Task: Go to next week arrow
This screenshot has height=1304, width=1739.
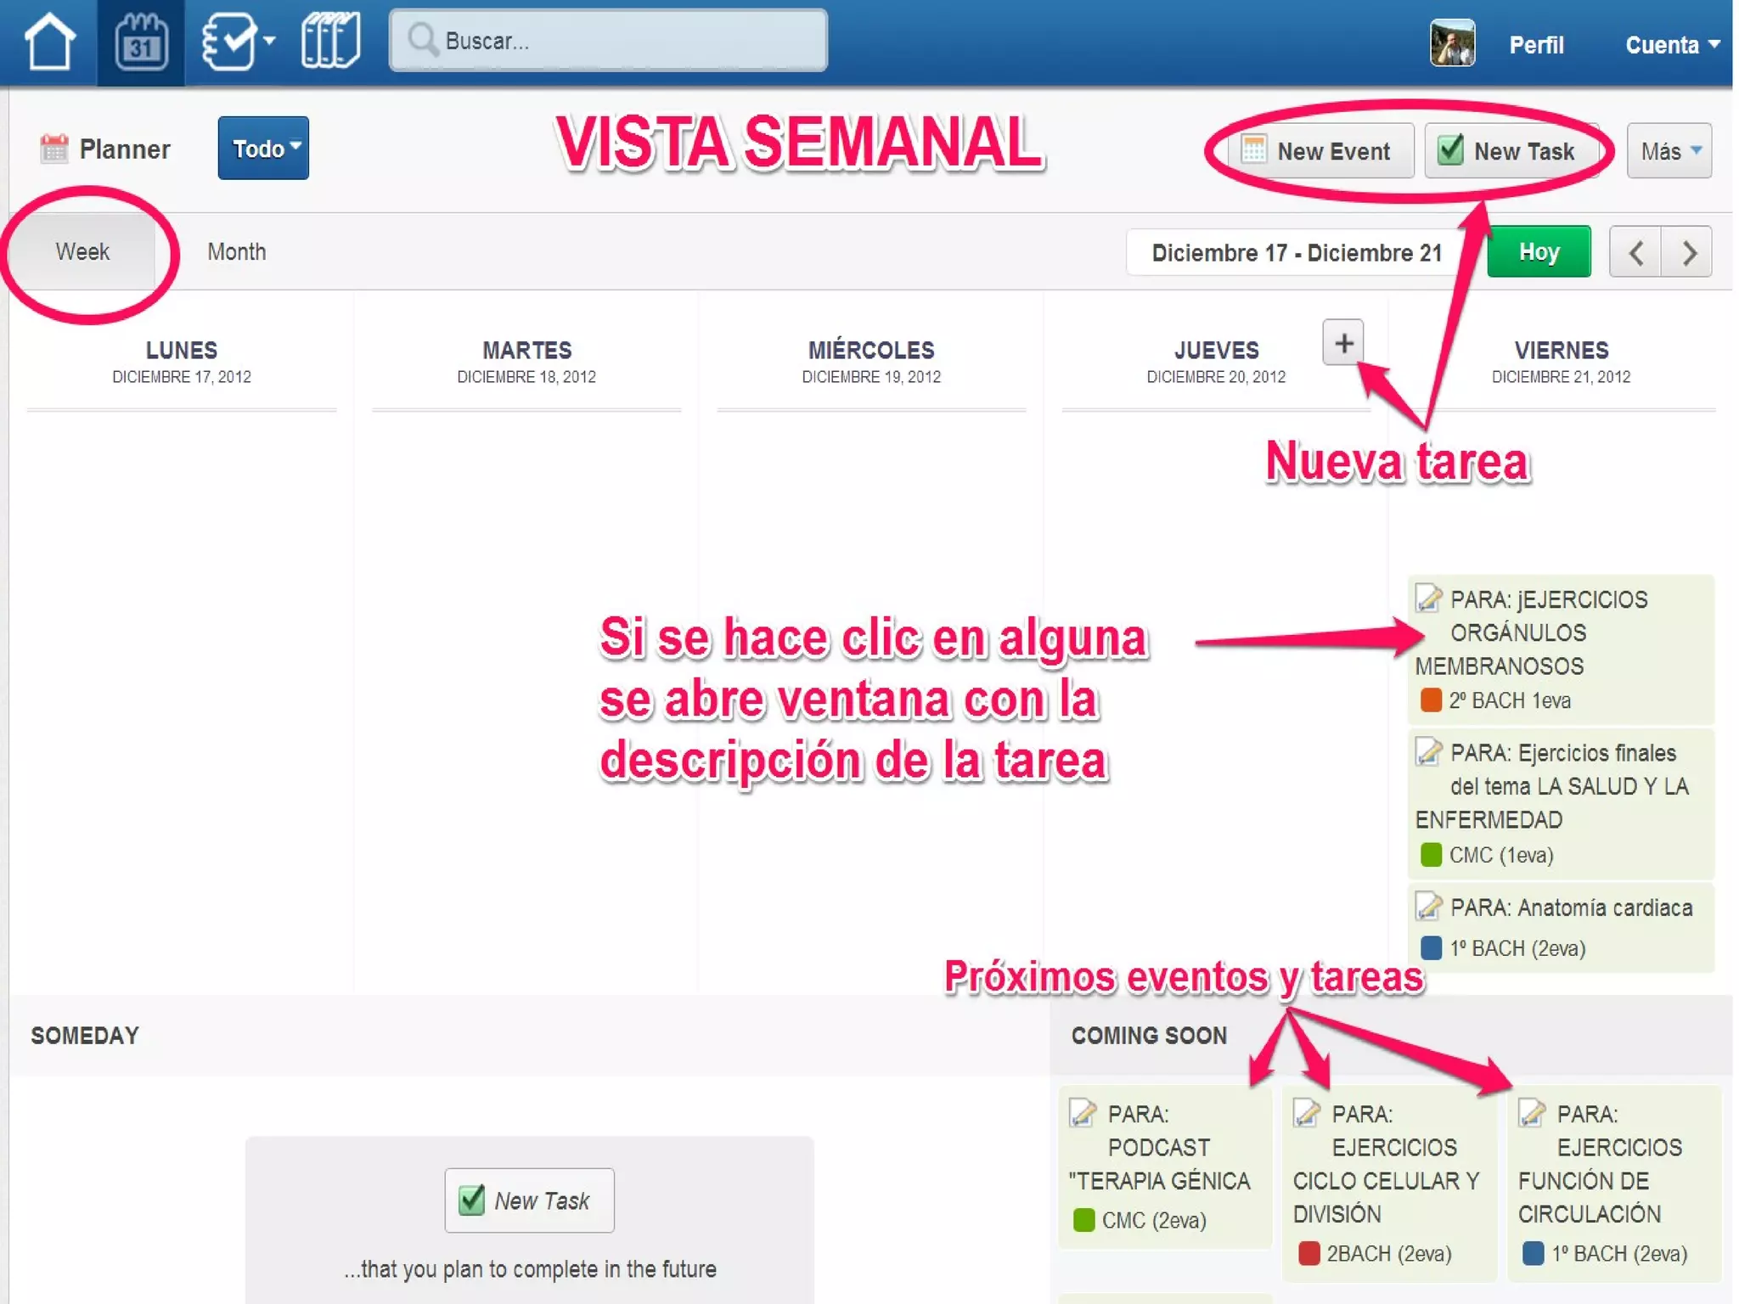Action: [x=1688, y=252]
